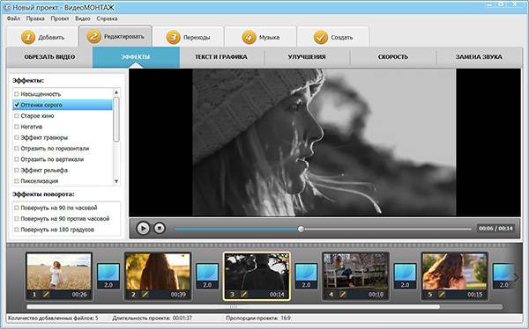Click the stop button under the preview
The width and height of the screenshot is (529, 329).
tap(160, 229)
